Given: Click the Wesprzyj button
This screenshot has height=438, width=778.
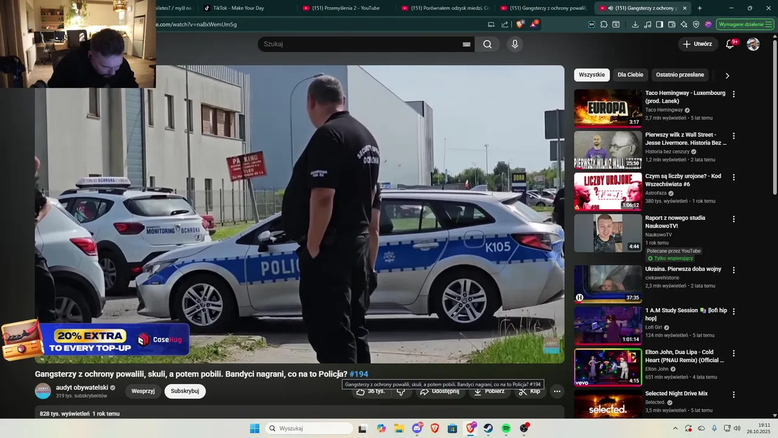Looking at the screenshot, I should tap(143, 391).
